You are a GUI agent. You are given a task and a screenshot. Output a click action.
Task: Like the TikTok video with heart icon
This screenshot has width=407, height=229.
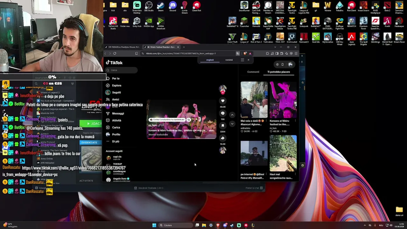[223, 101]
